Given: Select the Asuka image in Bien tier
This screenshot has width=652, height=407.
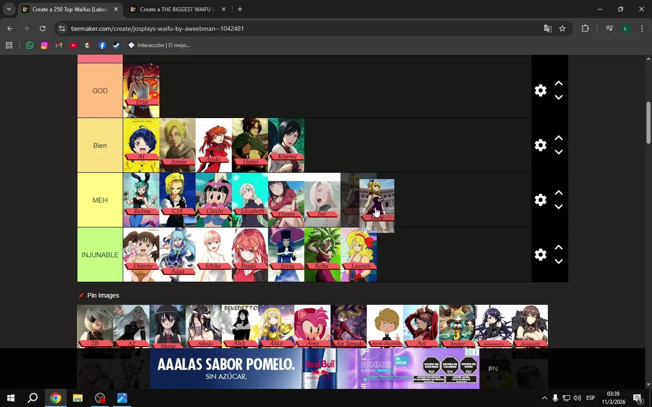Looking at the screenshot, I should pos(214,145).
